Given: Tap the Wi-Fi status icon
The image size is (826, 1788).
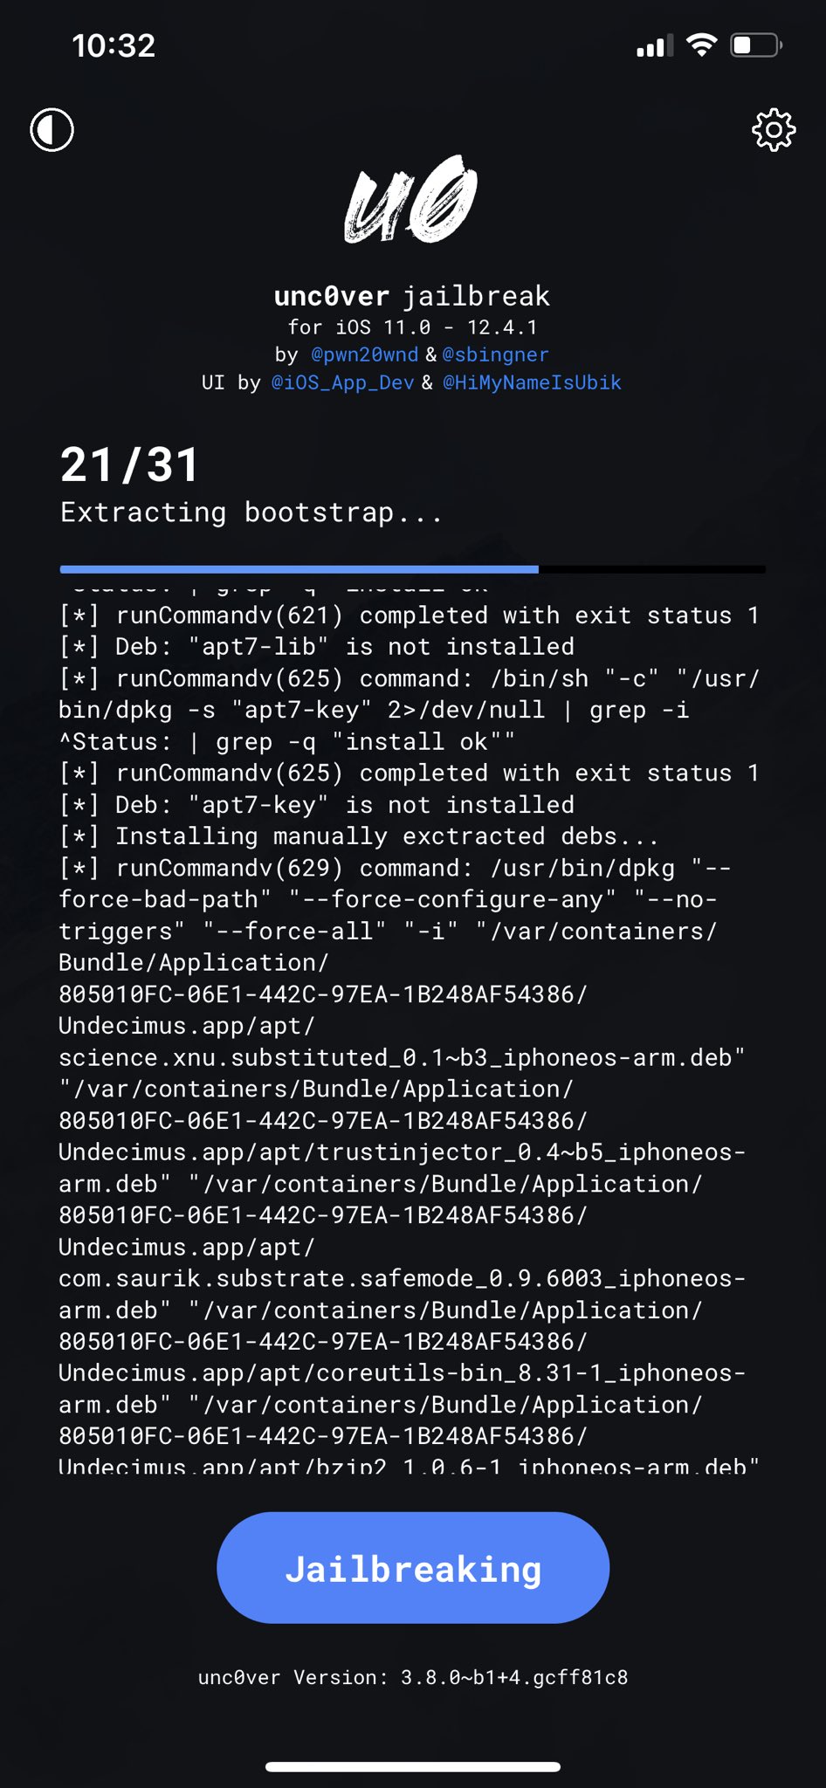Looking at the screenshot, I should (x=702, y=45).
